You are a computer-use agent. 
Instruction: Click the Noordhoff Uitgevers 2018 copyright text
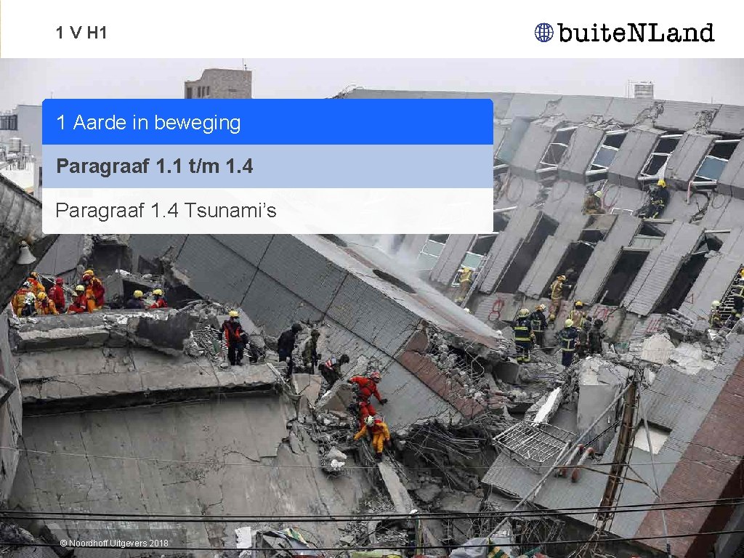coord(114,543)
